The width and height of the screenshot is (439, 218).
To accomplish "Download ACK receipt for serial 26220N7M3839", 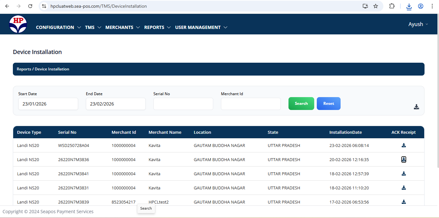I will [404, 202].
